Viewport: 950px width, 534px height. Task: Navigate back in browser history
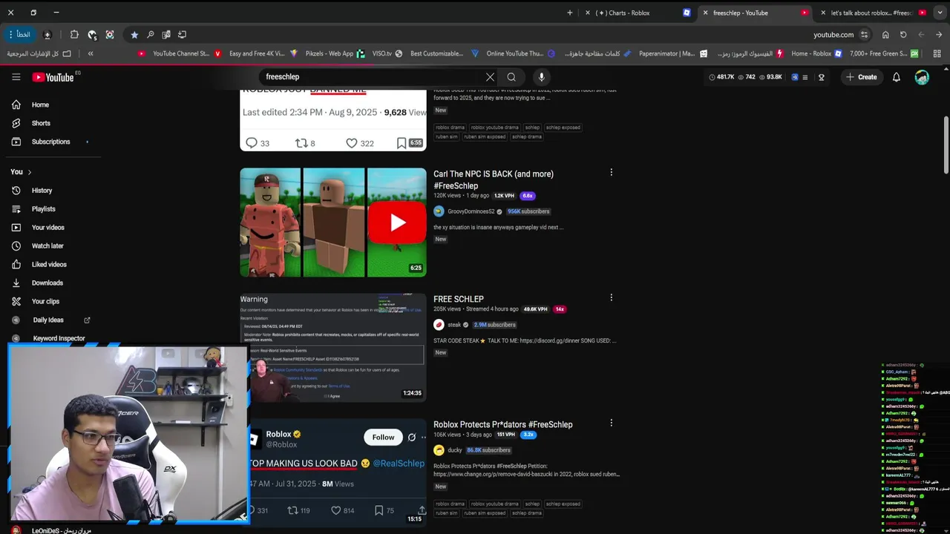939,34
